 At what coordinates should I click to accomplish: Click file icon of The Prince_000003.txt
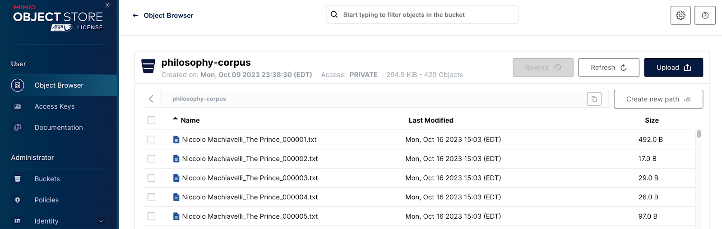(x=176, y=178)
